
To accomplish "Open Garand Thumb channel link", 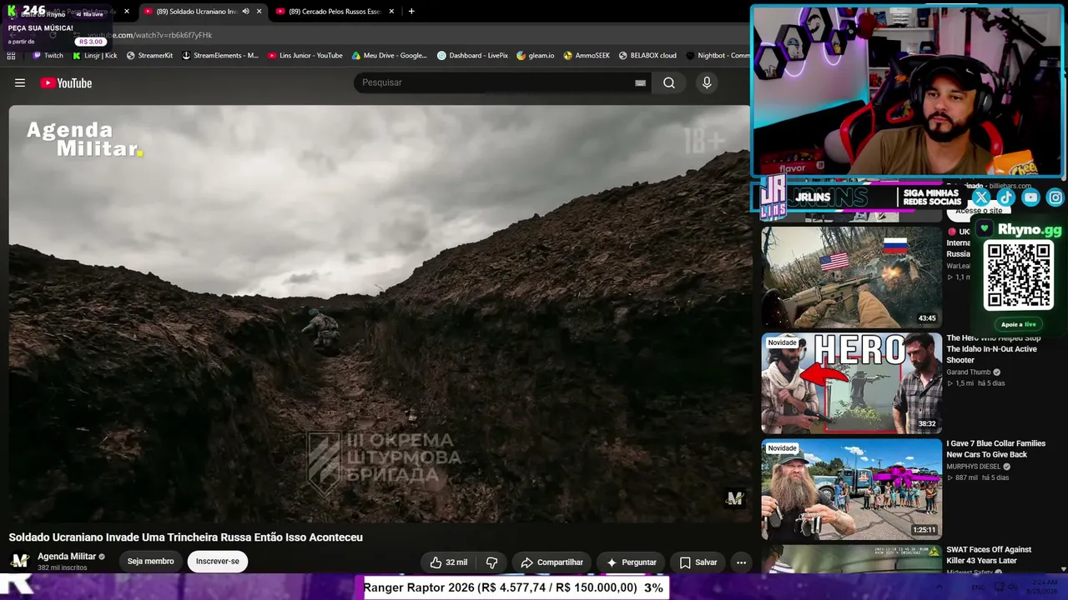I will 969,372.
